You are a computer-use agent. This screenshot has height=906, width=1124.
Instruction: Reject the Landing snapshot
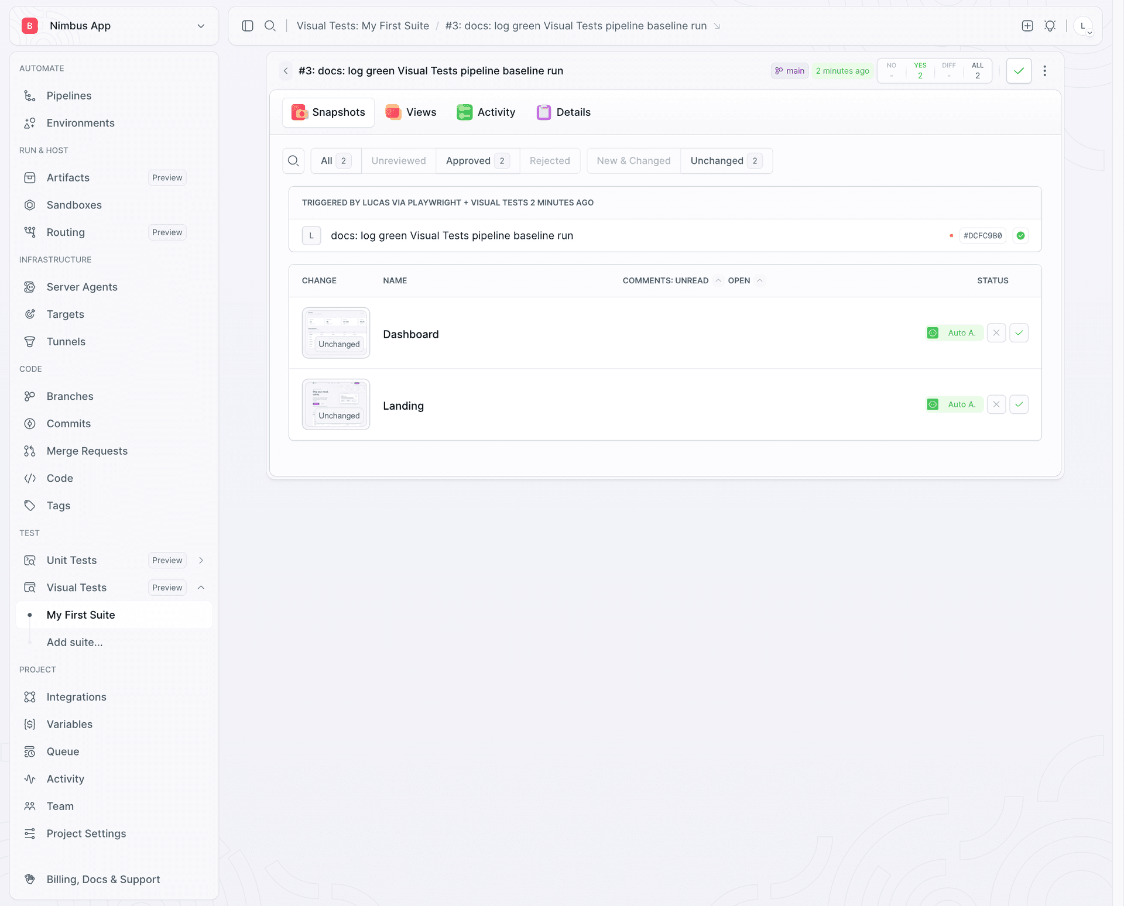(x=996, y=404)
